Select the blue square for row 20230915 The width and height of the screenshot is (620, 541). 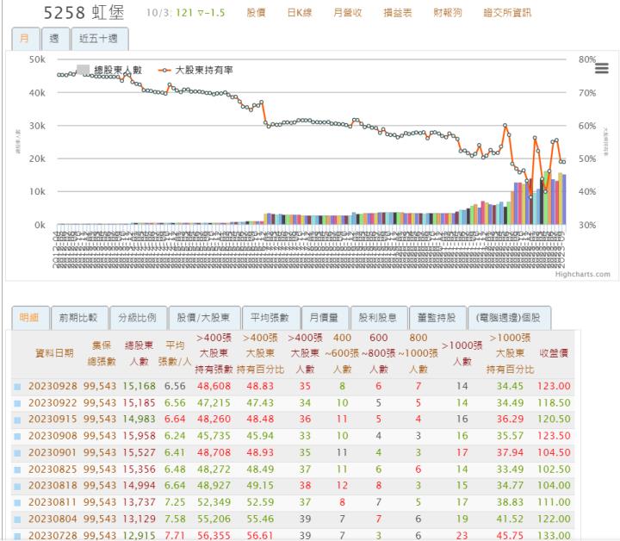[17, 420]
